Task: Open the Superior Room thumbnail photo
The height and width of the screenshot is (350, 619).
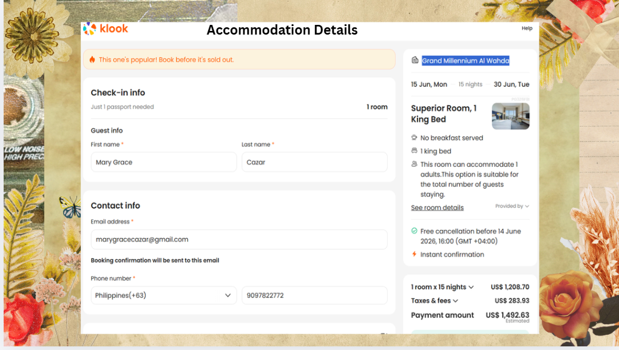Action: [510, 116]
